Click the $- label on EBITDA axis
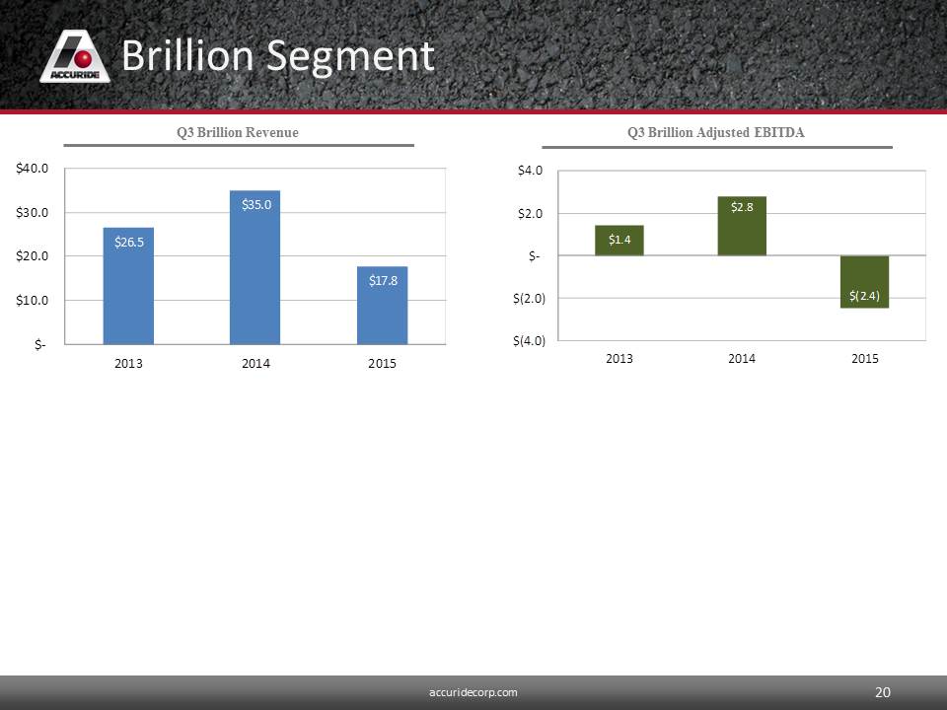 pyautogui.click(x=534, y=256)
